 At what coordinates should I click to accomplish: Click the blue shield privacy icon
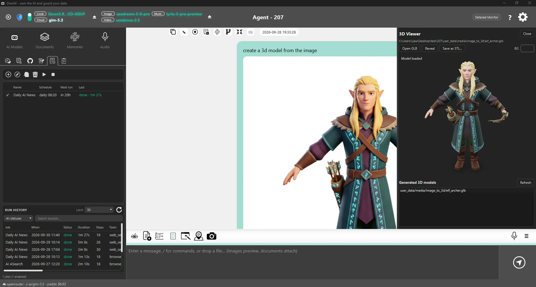[x=20, y=17]
